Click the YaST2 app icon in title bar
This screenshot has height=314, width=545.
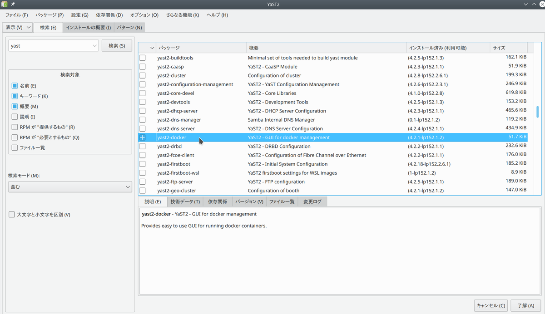coord(5,4)
